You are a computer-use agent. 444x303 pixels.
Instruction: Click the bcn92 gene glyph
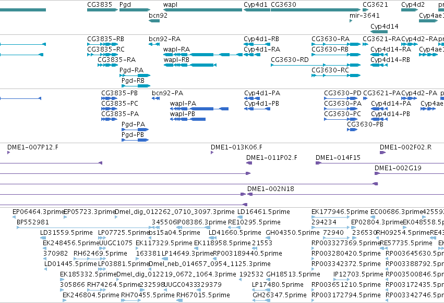pos(154,21)
